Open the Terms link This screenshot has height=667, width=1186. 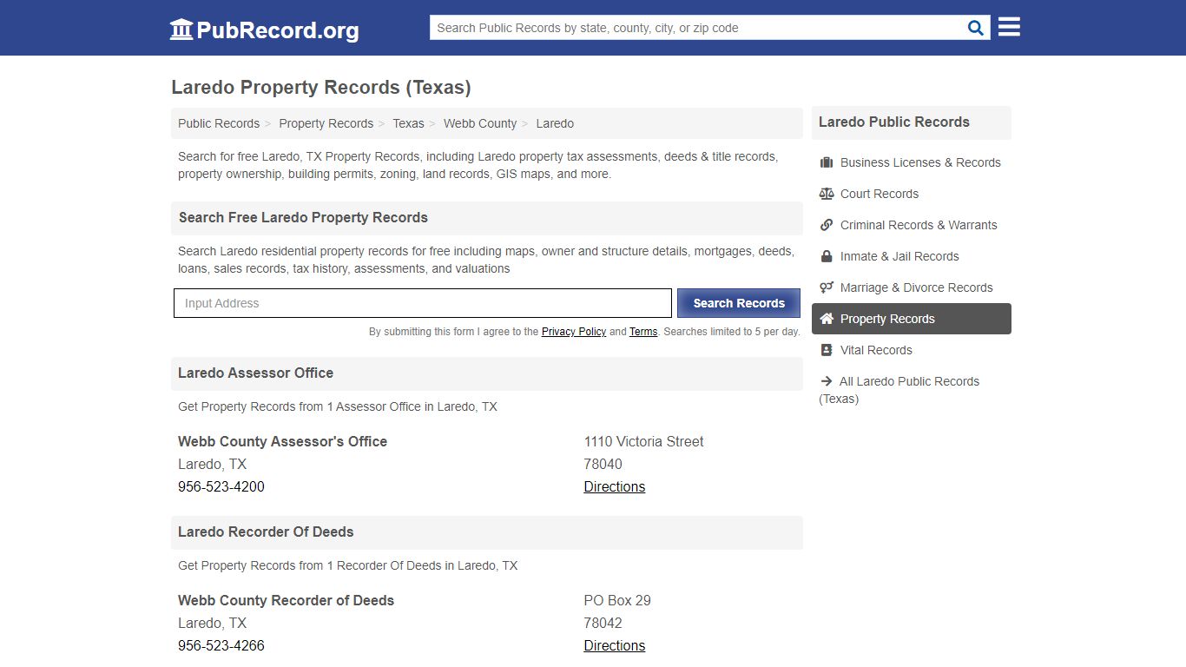click(643, 332)
